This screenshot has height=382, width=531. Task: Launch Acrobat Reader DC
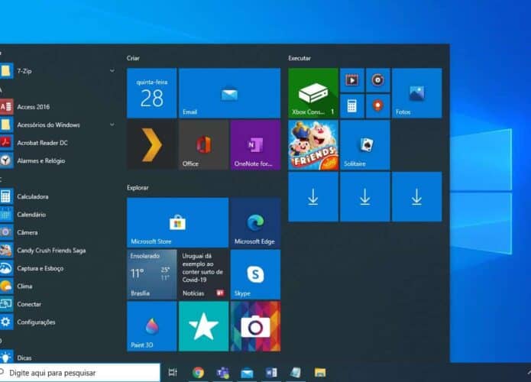tap(57, 143)
